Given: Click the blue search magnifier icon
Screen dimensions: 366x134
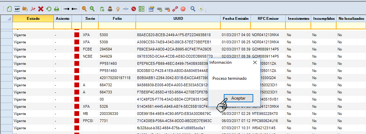Looking at the screenshot, I should click(193, 9).
